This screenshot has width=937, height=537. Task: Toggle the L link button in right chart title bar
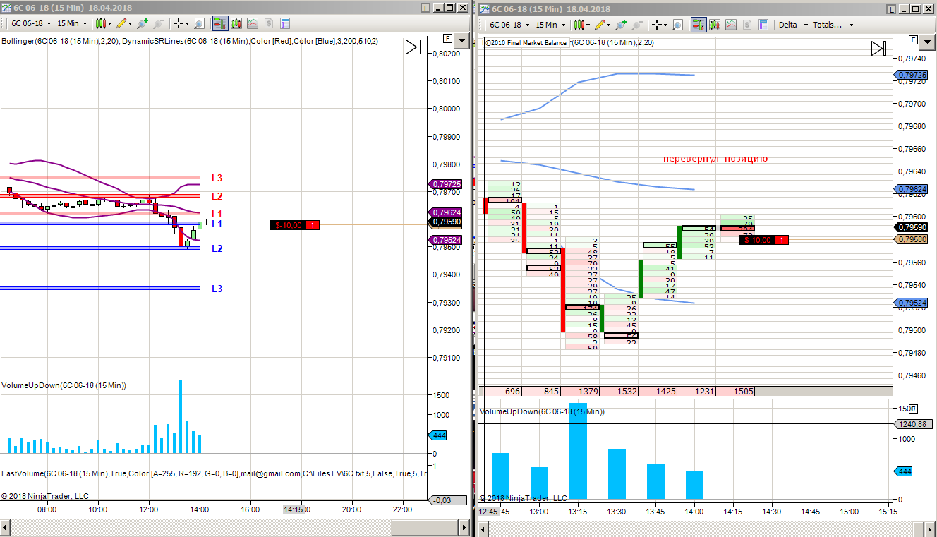[x=890, y=9]
